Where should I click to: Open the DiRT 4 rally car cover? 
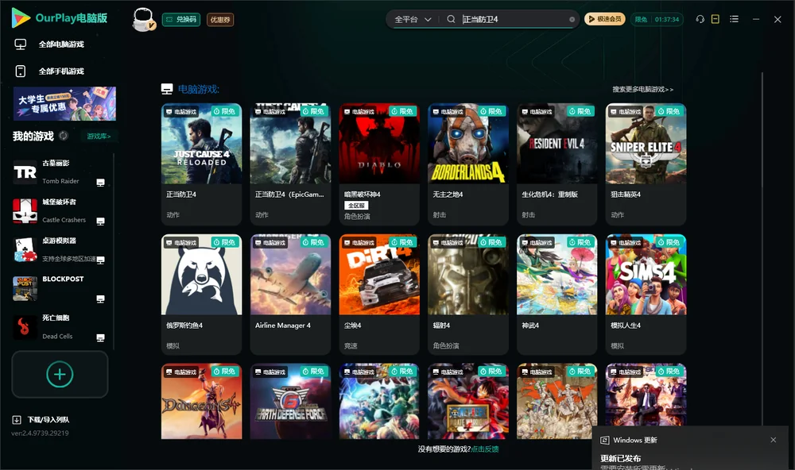click(379, 275)
